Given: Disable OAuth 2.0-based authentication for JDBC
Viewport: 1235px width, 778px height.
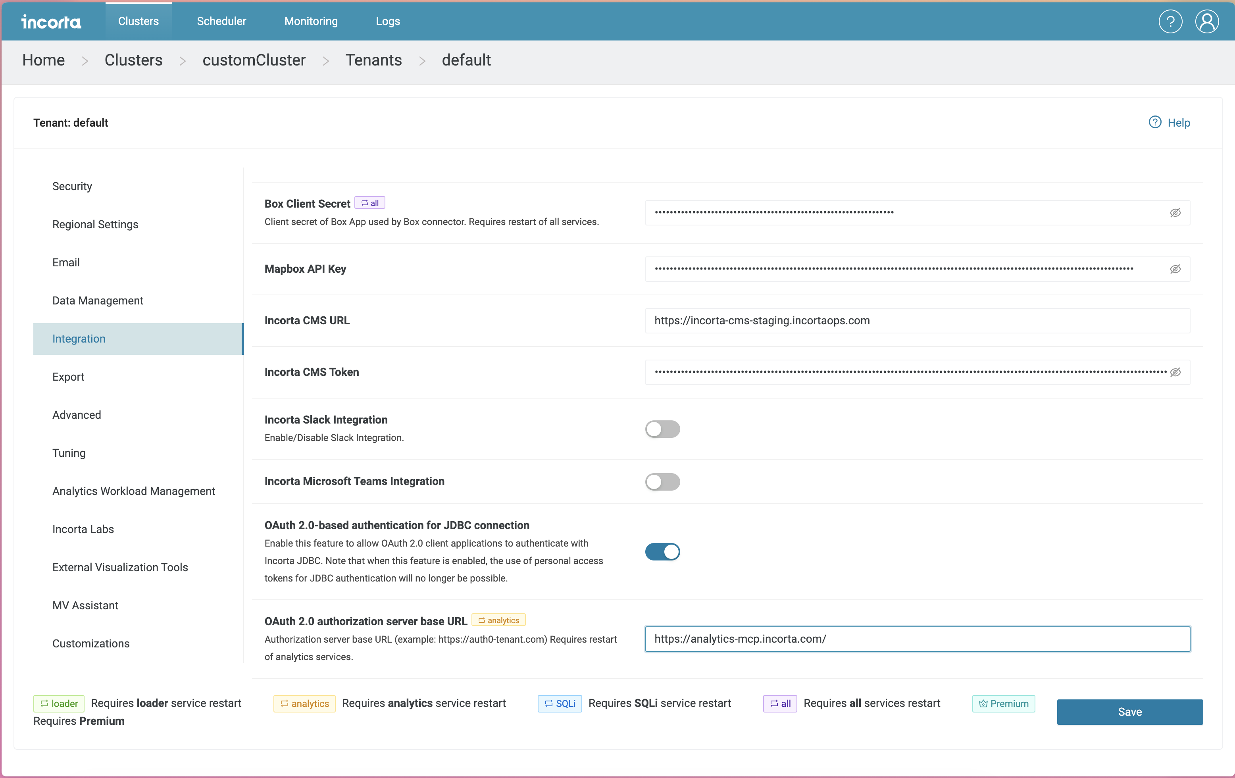Looking at the screenshot, I should pos(662,551).
